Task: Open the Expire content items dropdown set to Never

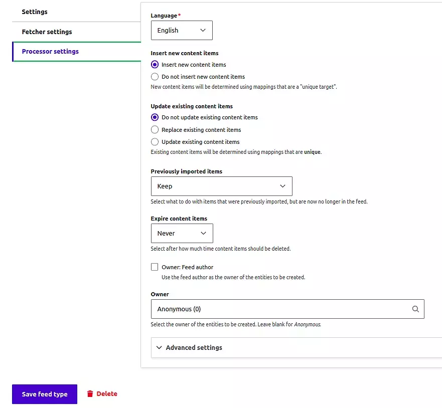Action: [x=182, y=233]
